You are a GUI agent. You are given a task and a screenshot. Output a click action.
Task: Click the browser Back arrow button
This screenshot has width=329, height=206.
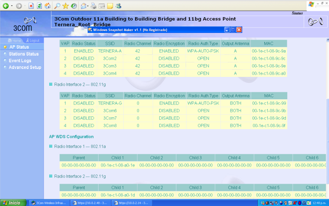(6, 6)
